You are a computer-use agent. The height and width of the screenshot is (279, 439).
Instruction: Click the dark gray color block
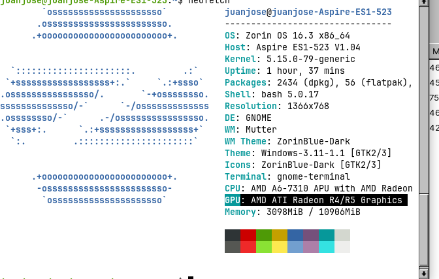(x=233, y=235)
